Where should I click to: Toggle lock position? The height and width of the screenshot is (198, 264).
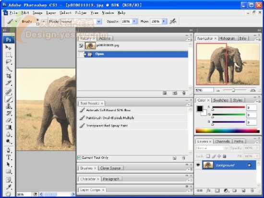pyautogui.click(x=219, y=156)
